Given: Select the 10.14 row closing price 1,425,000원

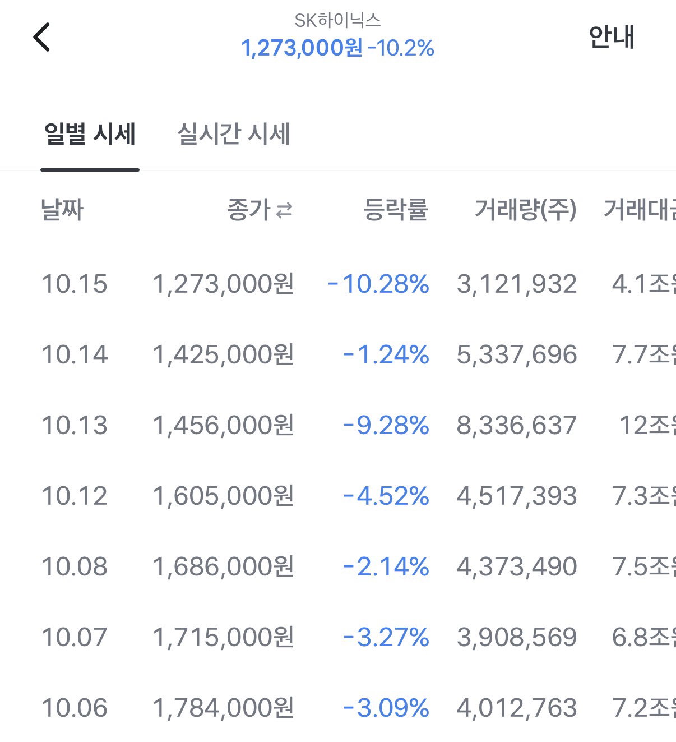Looking at the screenshot, I should click(223, 354).
